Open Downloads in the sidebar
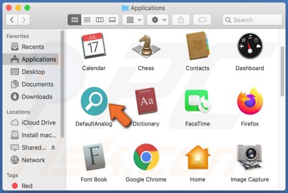 point(31,96)
